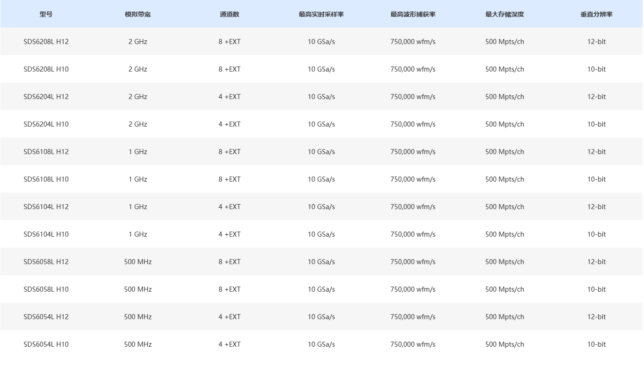The width and height of the screenshot is (644, 371).
Task: Click 10 GSa/s in SDS6108L H12 row
Action: pos(321,152)
